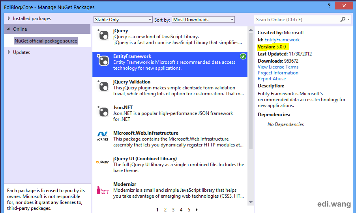Open the help question mark button

329,6
